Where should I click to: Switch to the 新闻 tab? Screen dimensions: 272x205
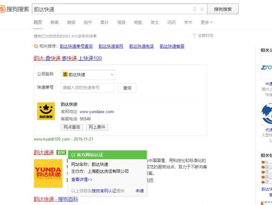click(55, 22)
